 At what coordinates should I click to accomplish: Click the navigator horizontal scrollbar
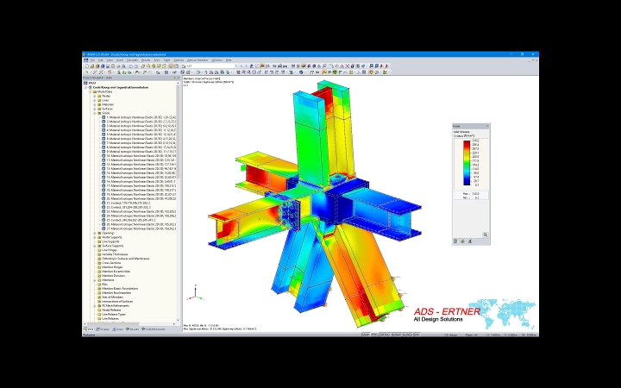coord(113,324)
